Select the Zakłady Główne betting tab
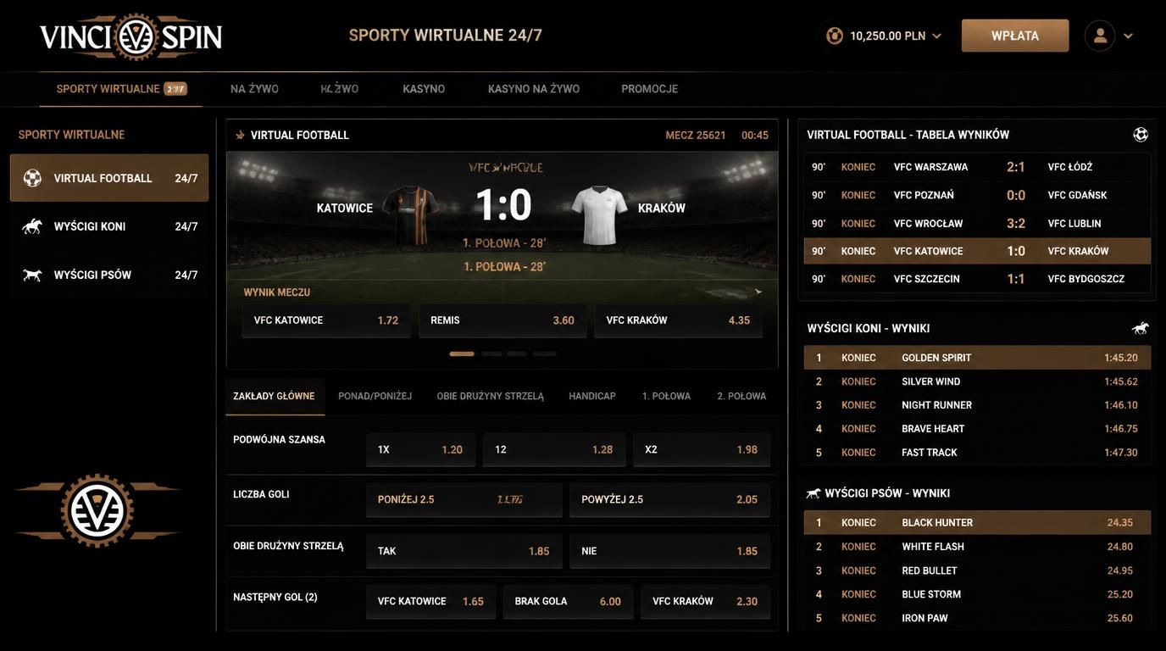This screenshot has width=1166, height=651. pyautogui.click(x=275, y=397)
